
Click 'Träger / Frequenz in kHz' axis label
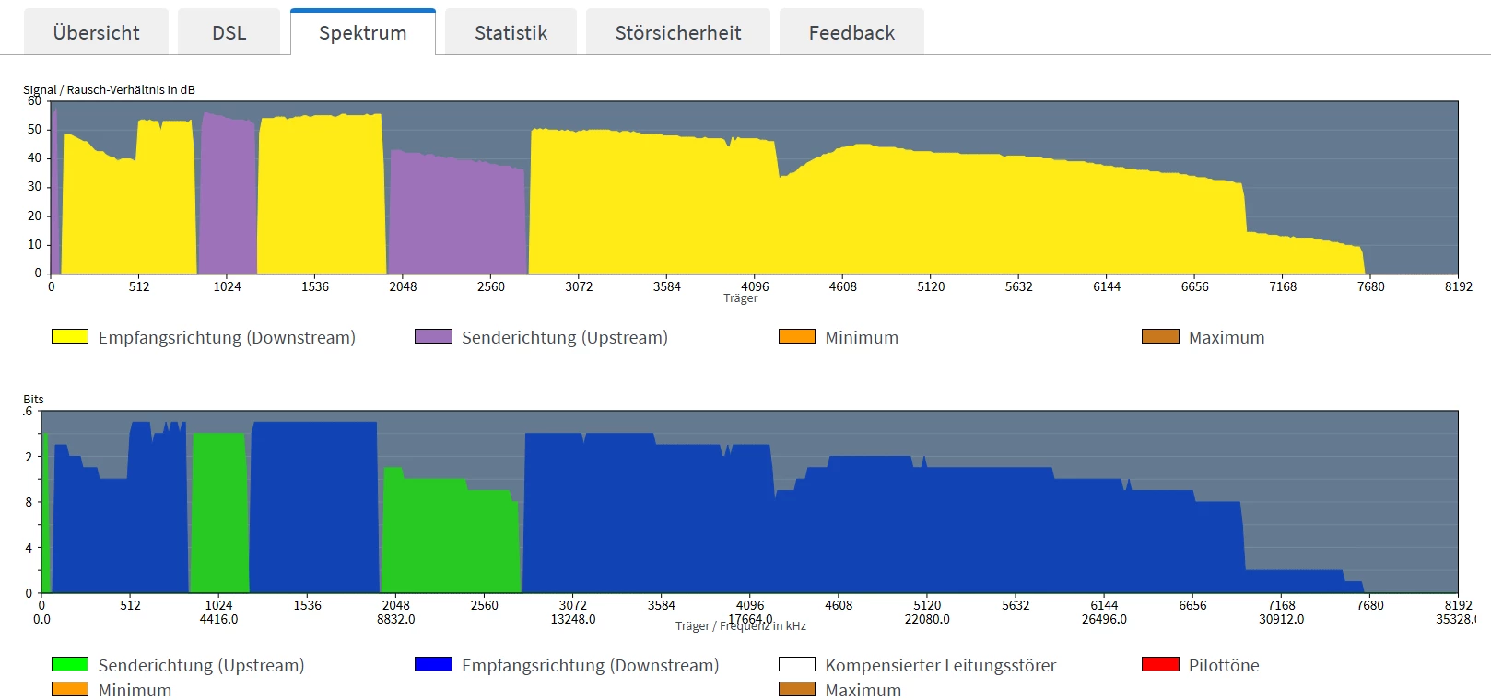(741, 626)
